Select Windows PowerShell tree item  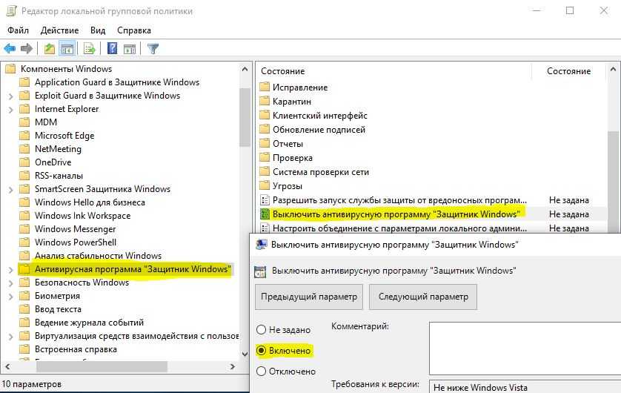(76, 242)
